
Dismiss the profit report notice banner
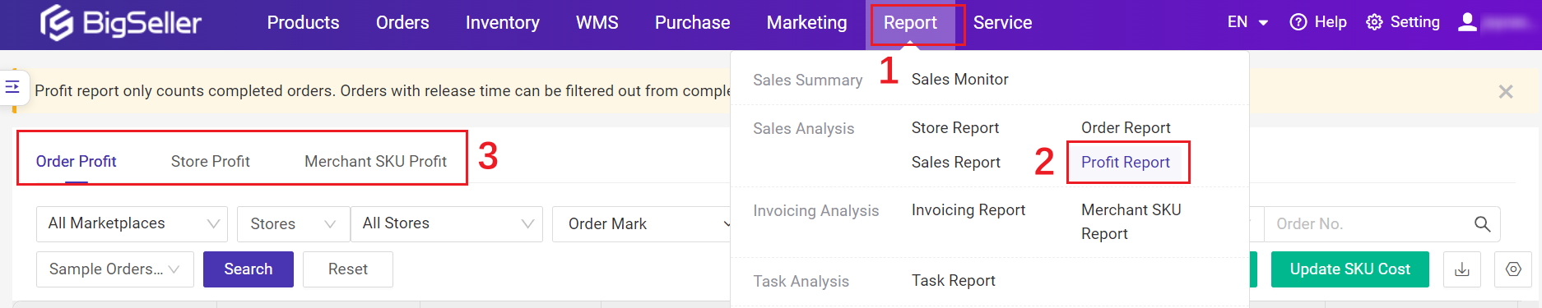tap(1506, 91)
